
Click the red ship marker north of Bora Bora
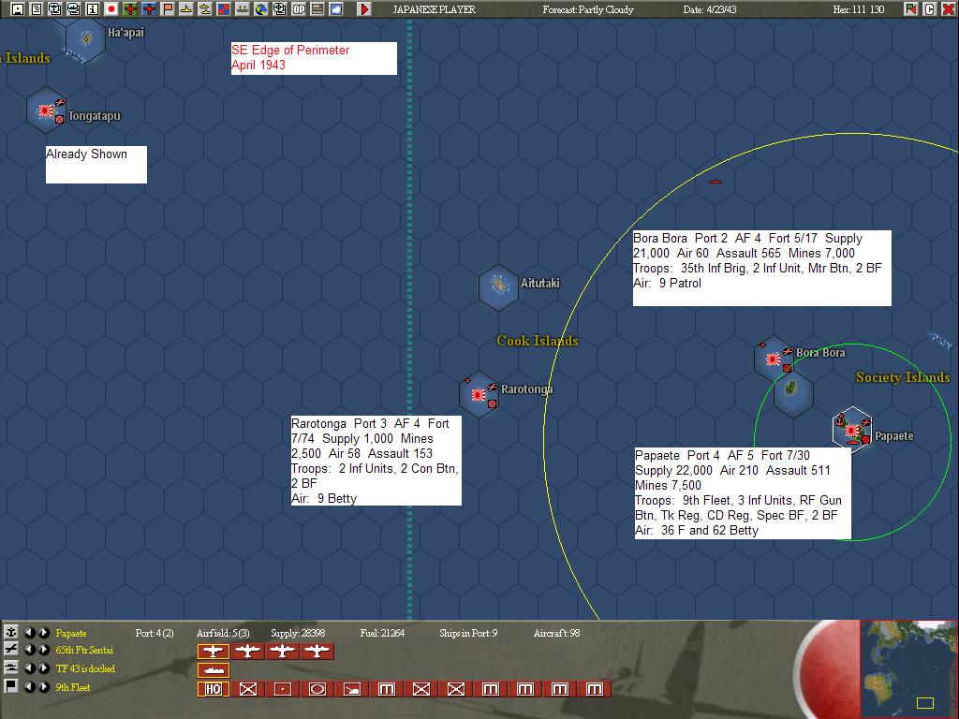tap(715, 182)
